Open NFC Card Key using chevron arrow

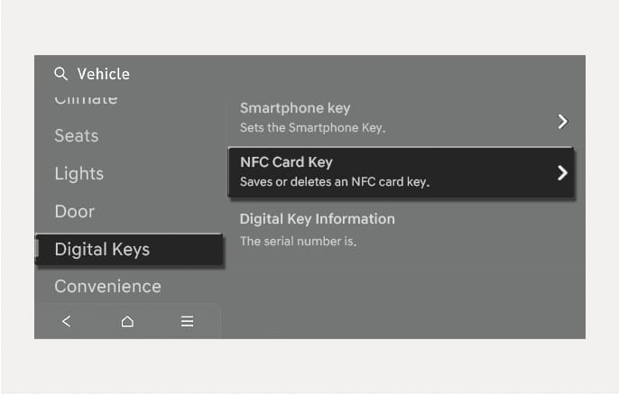click(562, 172)
